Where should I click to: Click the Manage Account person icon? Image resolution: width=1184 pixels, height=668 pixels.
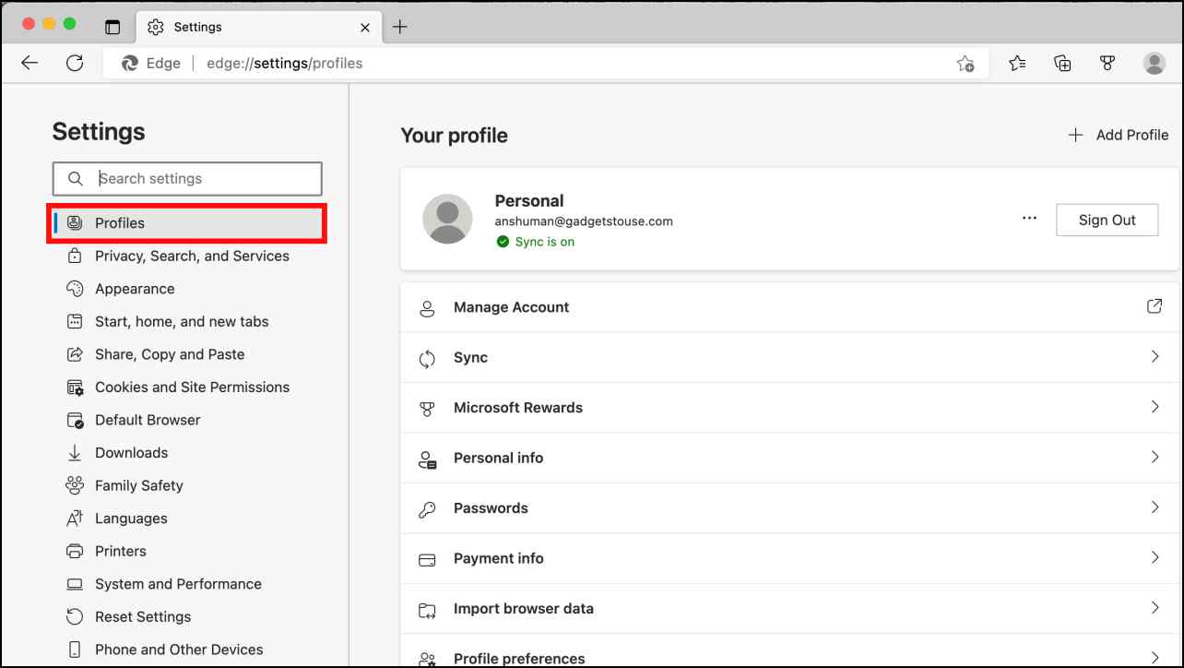427,308
